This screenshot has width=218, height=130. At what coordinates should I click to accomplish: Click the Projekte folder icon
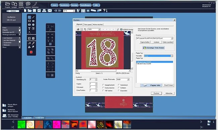[7, 4]
